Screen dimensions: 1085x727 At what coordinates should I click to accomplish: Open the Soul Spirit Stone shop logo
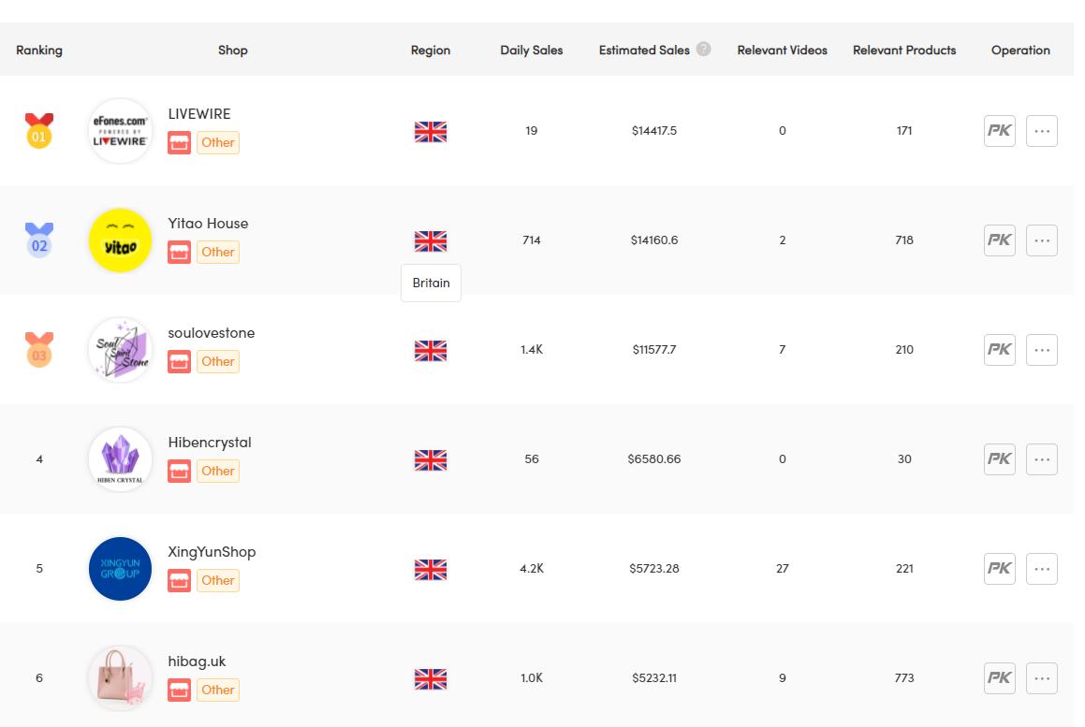(x=121, y=349)
